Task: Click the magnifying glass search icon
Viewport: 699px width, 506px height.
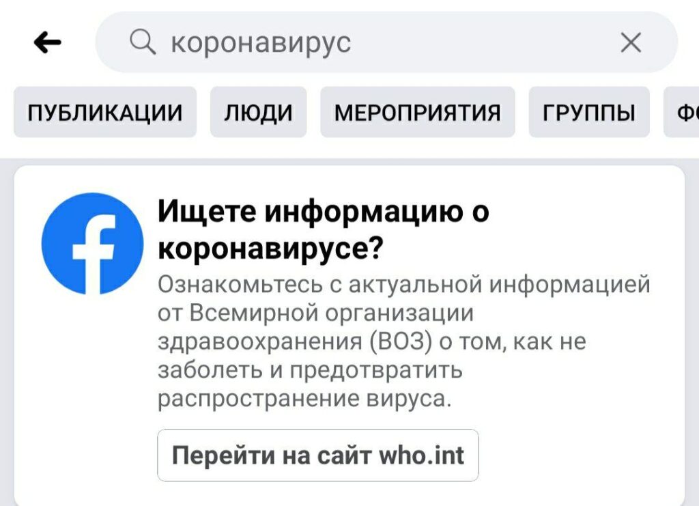Action: point(143,43)
